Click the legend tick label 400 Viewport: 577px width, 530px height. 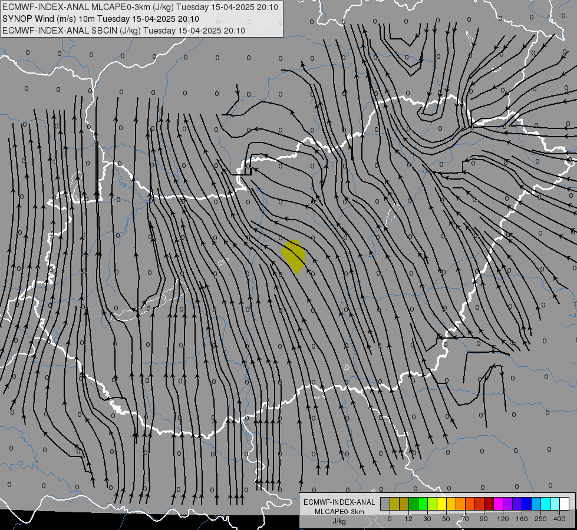[x=559, y=519]
